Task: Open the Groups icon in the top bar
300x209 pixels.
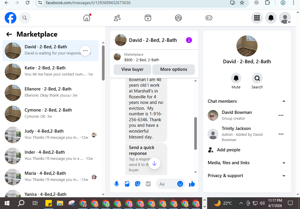Action: point(178,18)
